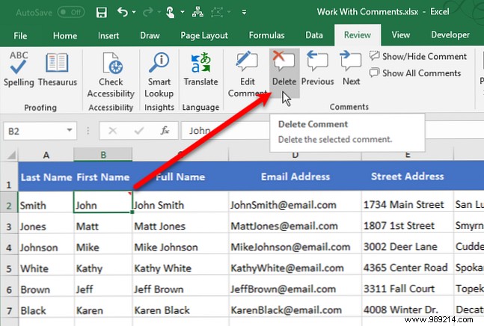Open the Draw tab
Viewport: 484px width, 326px height.
tap(150, 35)
